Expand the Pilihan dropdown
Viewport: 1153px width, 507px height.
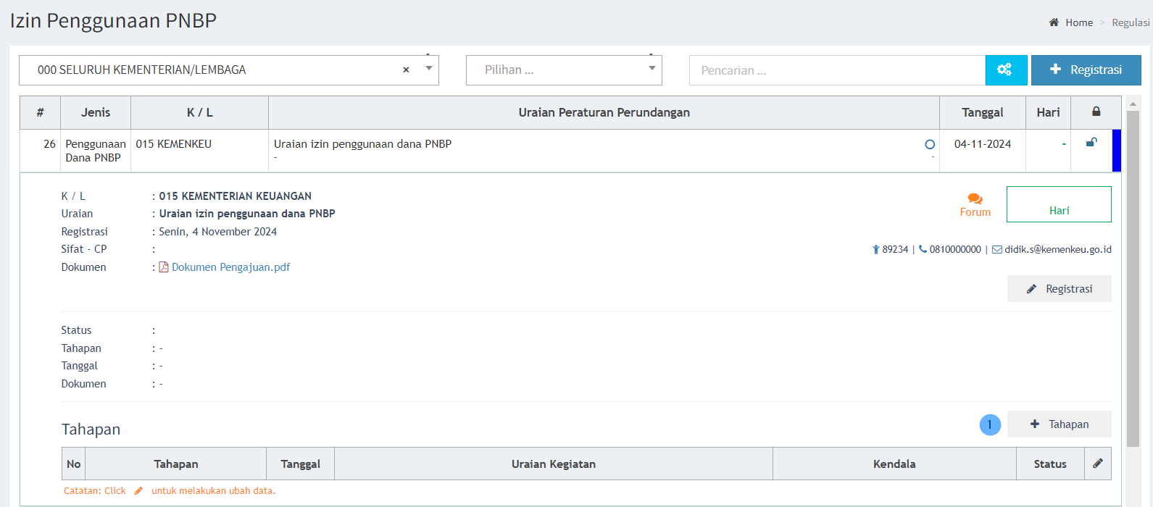pos(652,70)
